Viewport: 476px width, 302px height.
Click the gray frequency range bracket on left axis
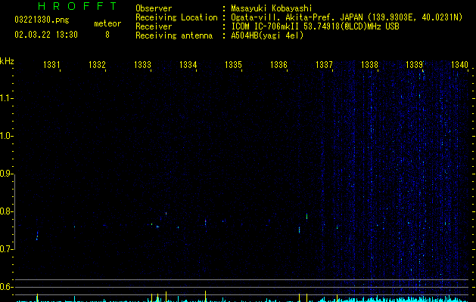(x=15, y=211)
